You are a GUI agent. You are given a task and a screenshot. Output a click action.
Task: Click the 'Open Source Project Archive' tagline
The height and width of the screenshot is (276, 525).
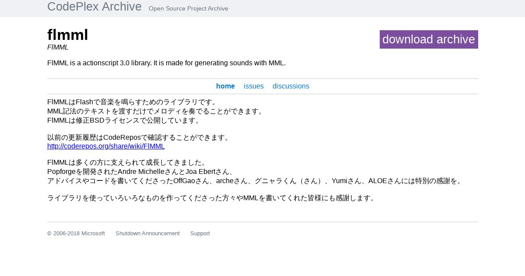click(189, 8)
